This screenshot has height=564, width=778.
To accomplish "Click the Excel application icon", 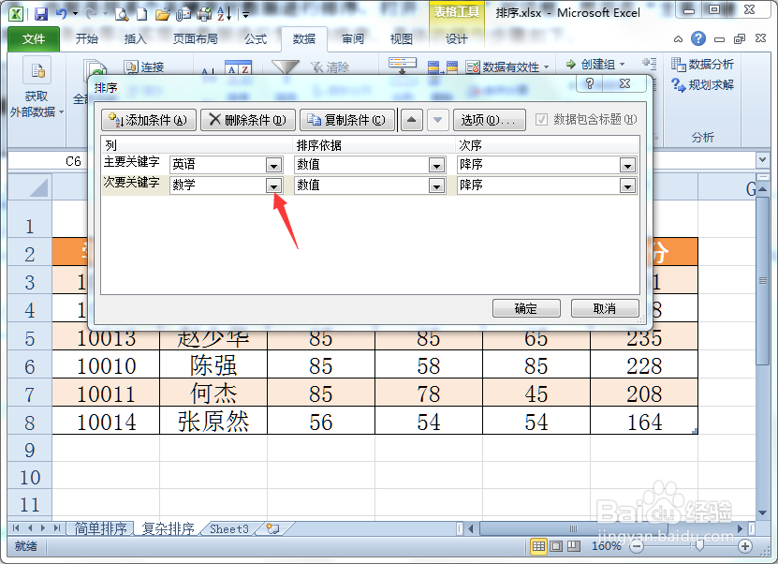I will point(16,14).
